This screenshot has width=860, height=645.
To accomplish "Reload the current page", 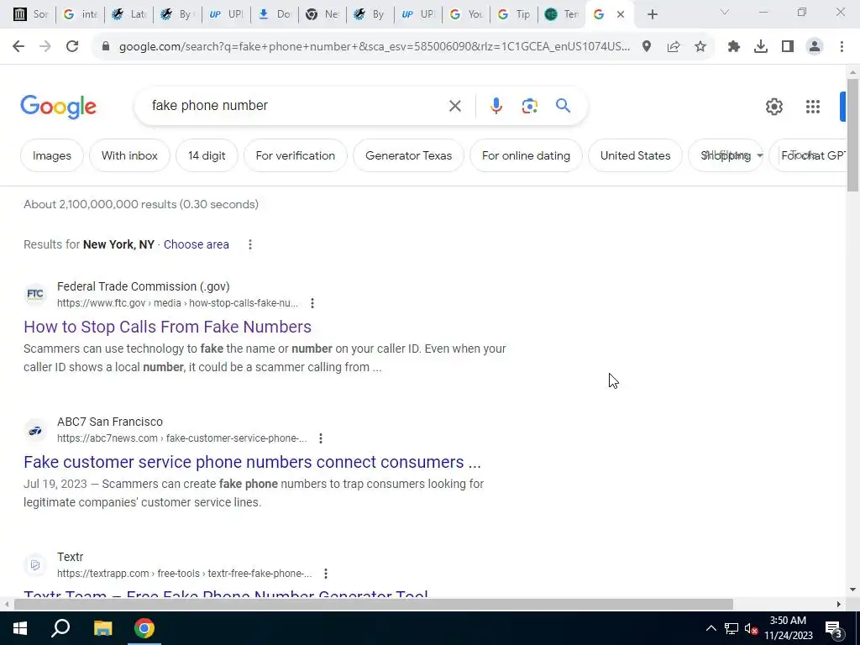I will (72, 47).
